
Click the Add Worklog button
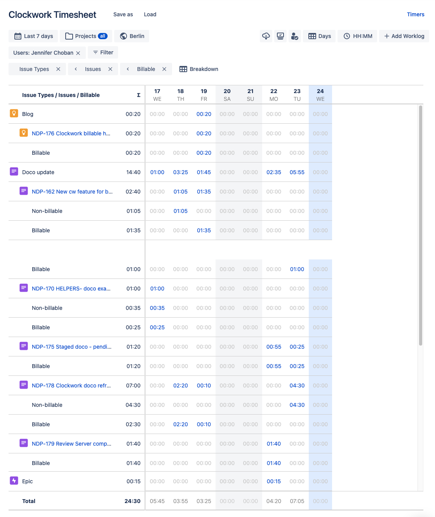(x=404, y=36)
